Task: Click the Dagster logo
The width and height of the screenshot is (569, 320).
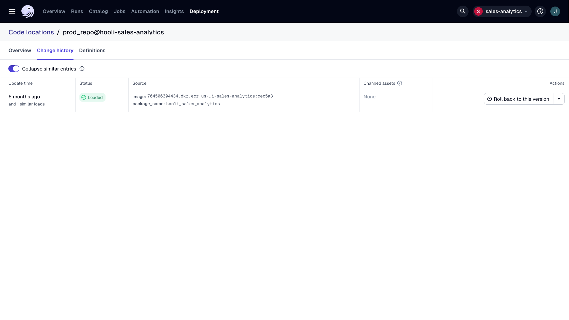Action: (x=28, y=11)
